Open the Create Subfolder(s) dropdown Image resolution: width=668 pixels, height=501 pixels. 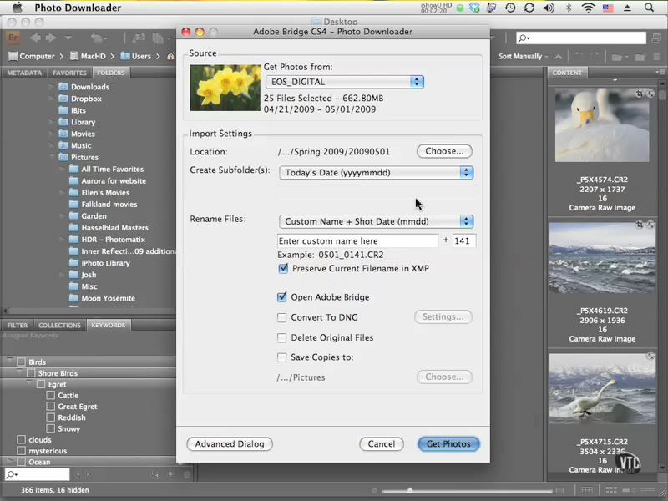[376, 173]
